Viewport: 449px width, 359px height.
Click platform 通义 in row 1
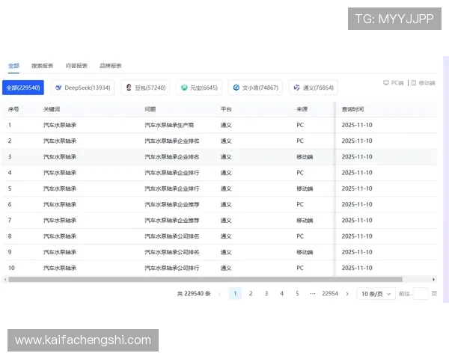click(226, 125)
